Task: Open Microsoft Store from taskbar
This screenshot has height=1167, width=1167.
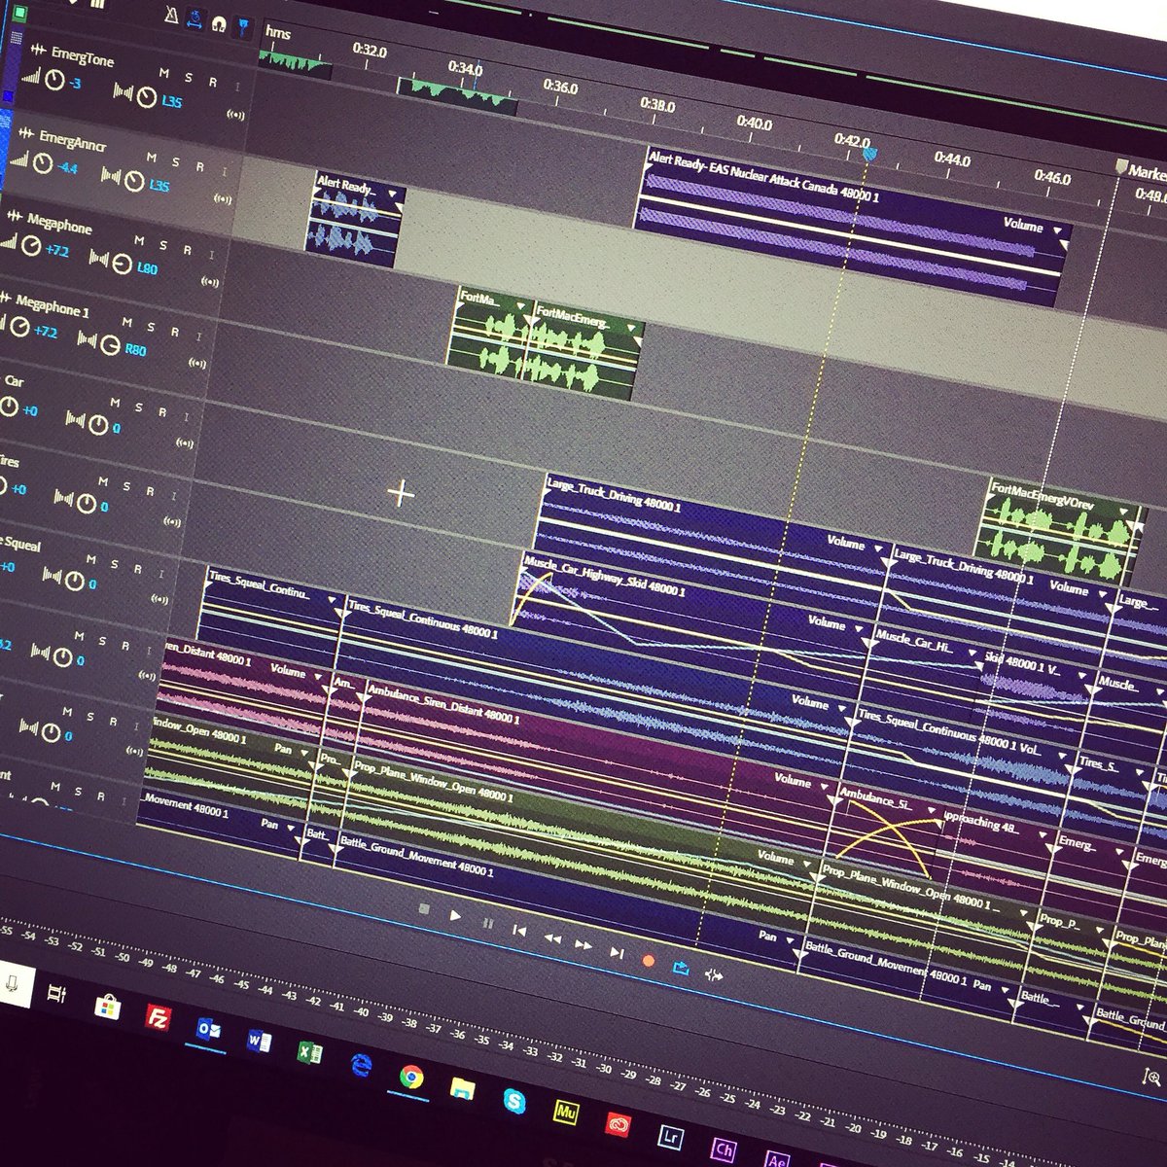Action: [x=107, y=1008]
